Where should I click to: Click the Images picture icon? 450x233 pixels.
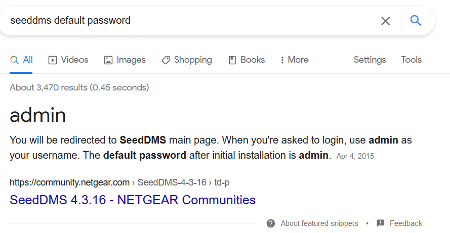click(108, 60)
